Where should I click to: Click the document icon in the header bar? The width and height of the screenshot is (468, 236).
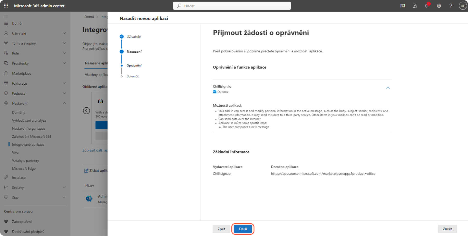click(x=415, y=6)
